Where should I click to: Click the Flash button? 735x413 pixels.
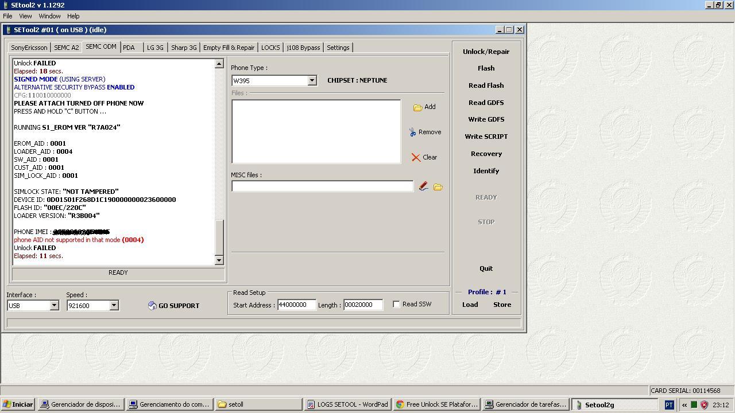click(x=486, y=68)
